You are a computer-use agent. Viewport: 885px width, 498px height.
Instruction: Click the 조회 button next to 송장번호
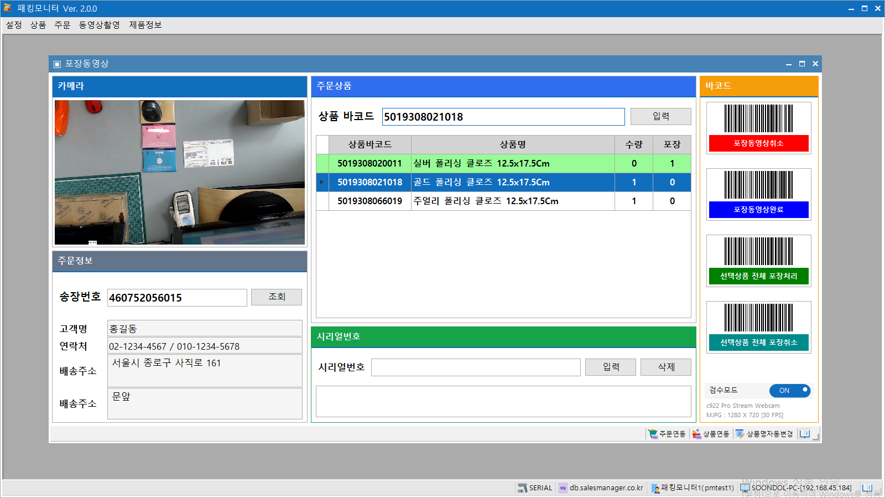click(x=277, y=297)
